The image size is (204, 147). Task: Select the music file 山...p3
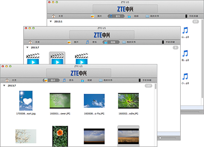185,33
